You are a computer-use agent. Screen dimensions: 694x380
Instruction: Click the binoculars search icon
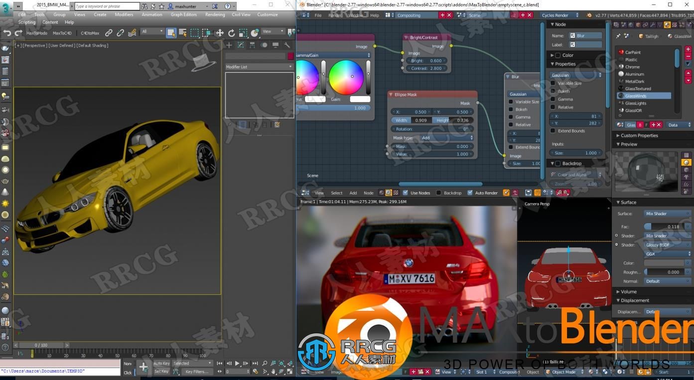point(144,6)
